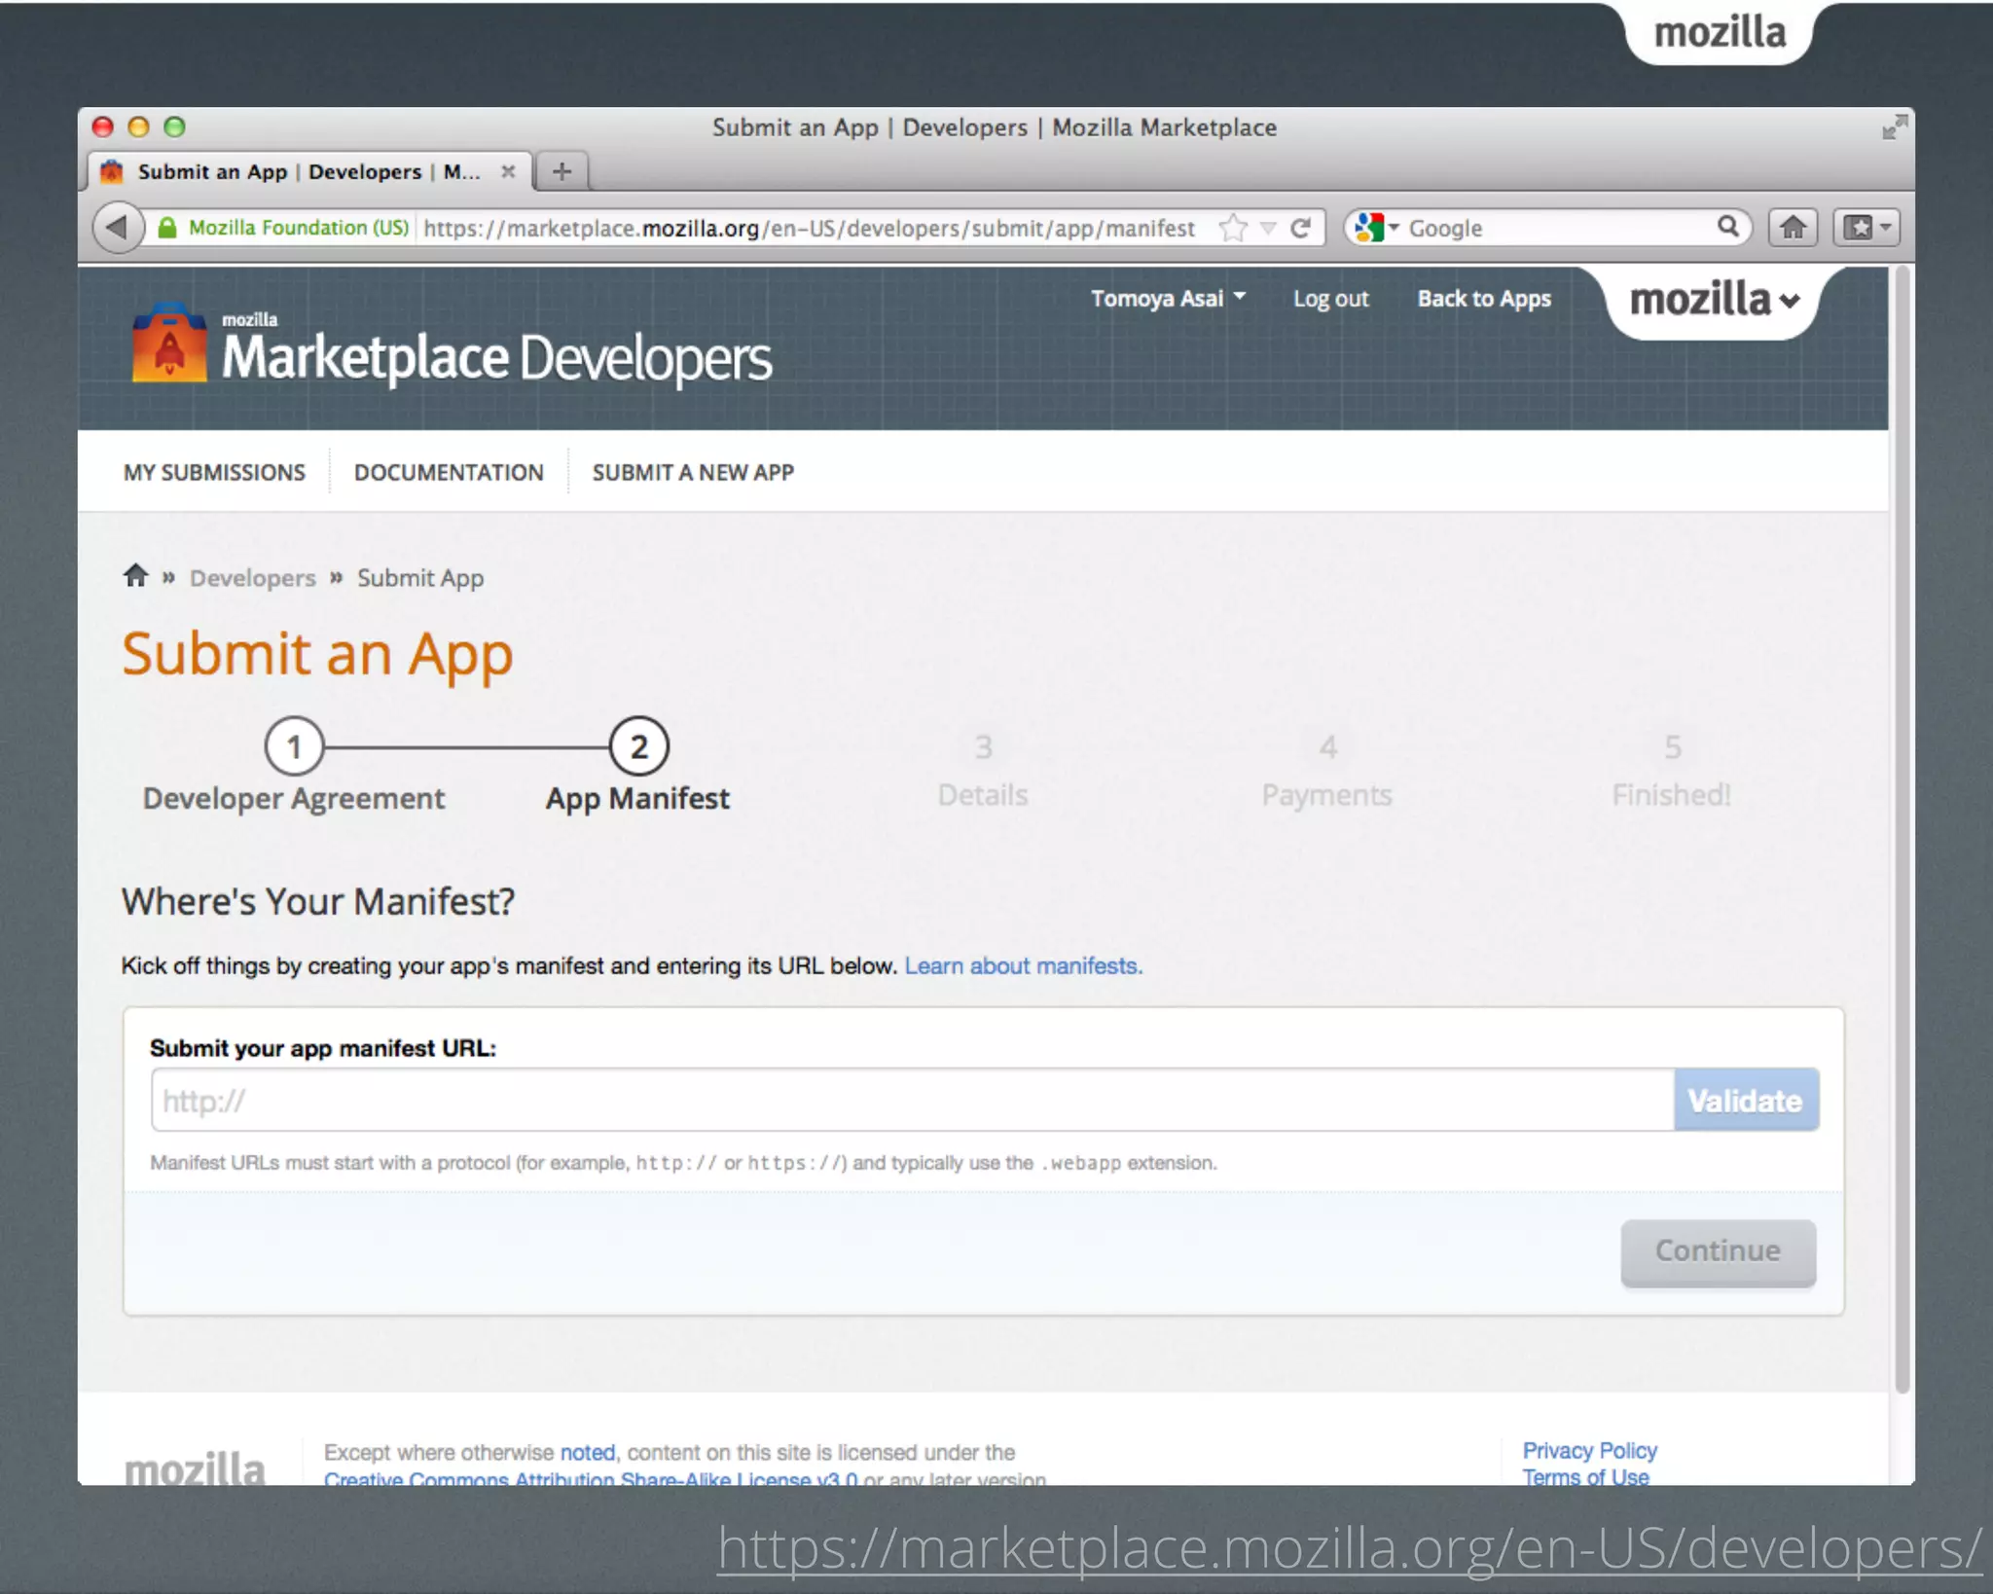Expand the mozilla tab dropdown in header
Image resolution: width=1993 pixels, height=1594 pixels.
1715,300
